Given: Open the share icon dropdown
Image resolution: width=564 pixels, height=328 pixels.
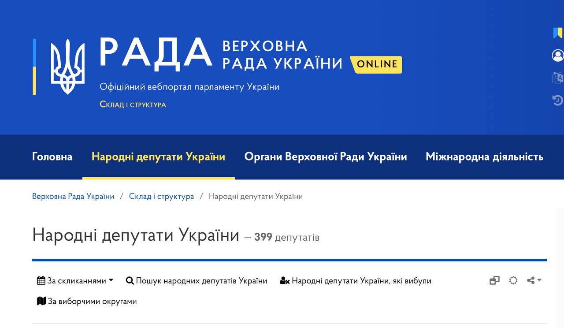Looking at the screenshot, I should coord(534,280).
